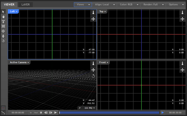Open the Options menu
187x116 pixels.
(175, 5)
